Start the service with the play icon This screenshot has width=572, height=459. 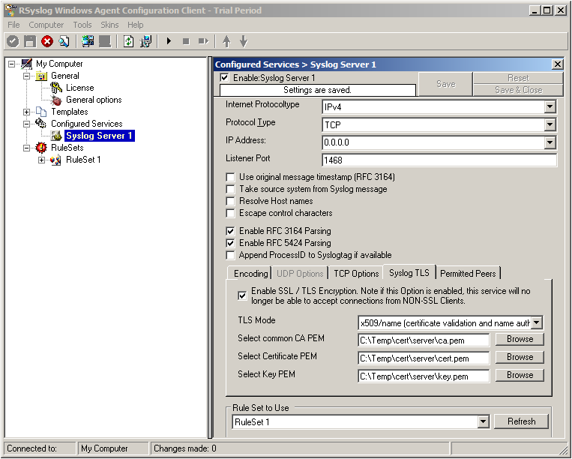169,41
